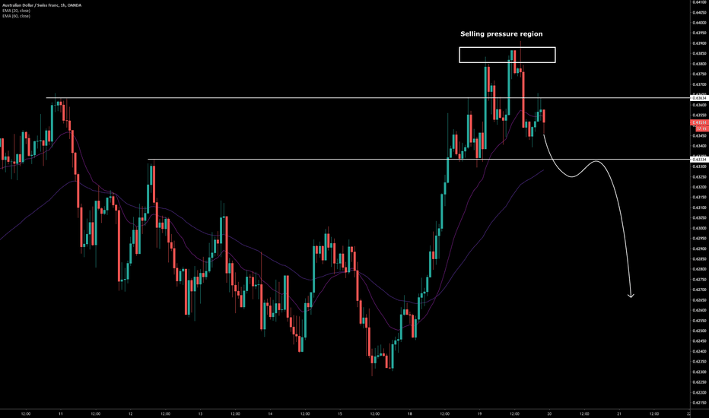Click the 0.63600 price axis label
Viewport: 709px width, 418px height.
700,105
